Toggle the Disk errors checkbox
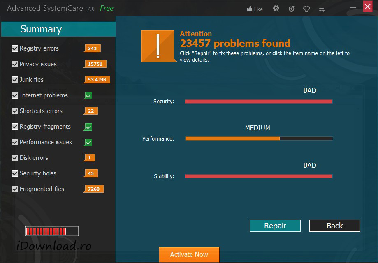 point(15,158)
